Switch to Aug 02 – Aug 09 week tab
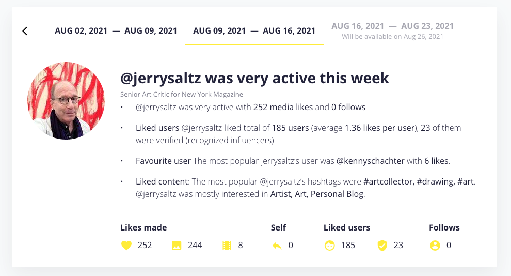The image size is (511, 276). (x=116, y=31)
